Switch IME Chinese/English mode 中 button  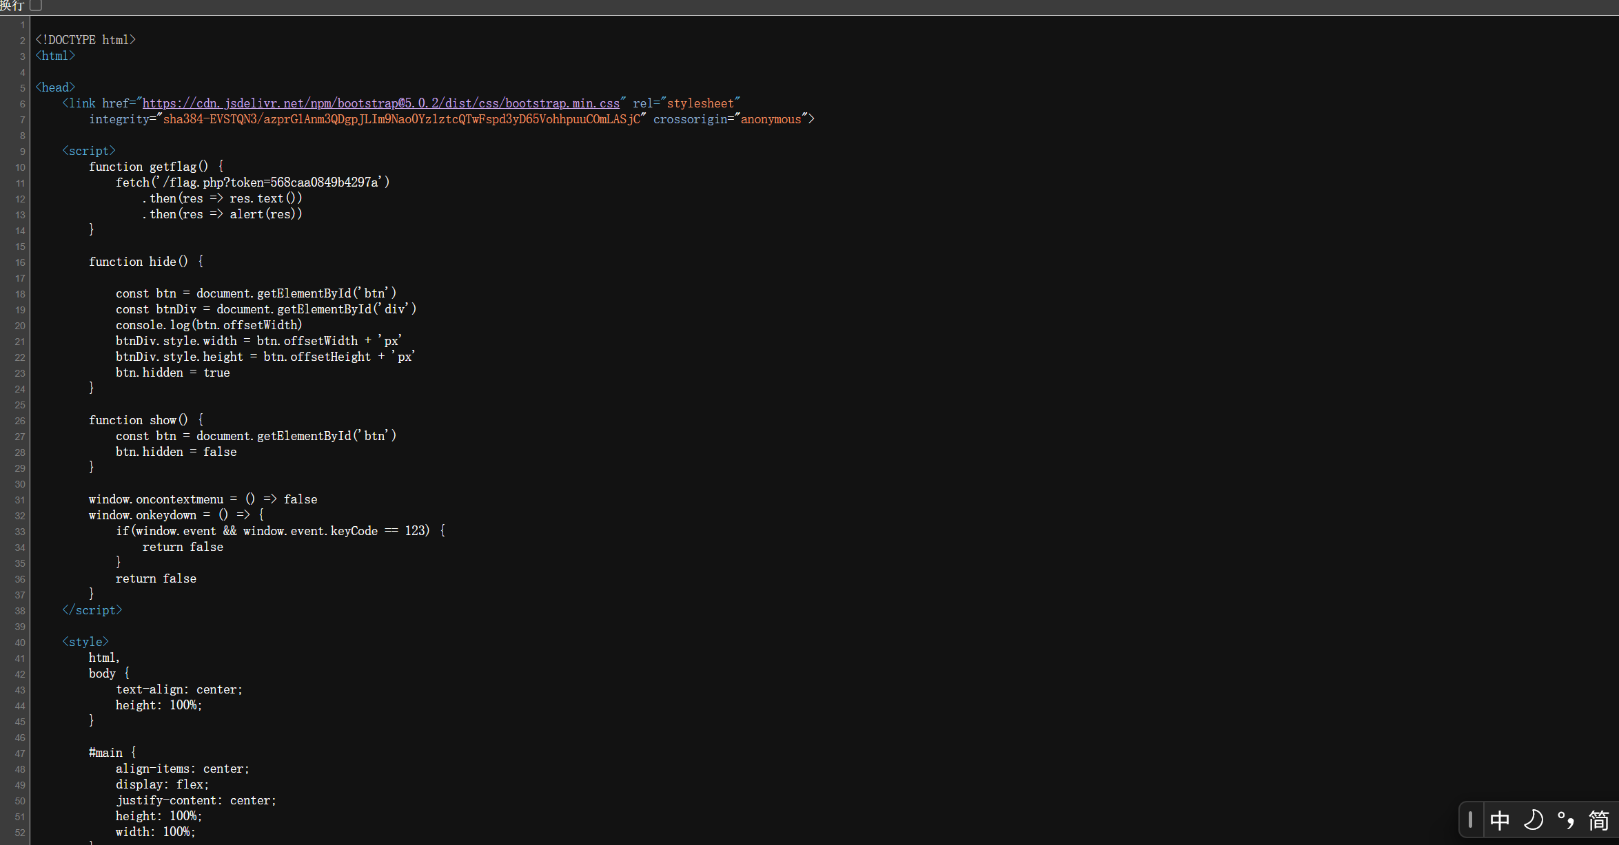[1499, 820]
